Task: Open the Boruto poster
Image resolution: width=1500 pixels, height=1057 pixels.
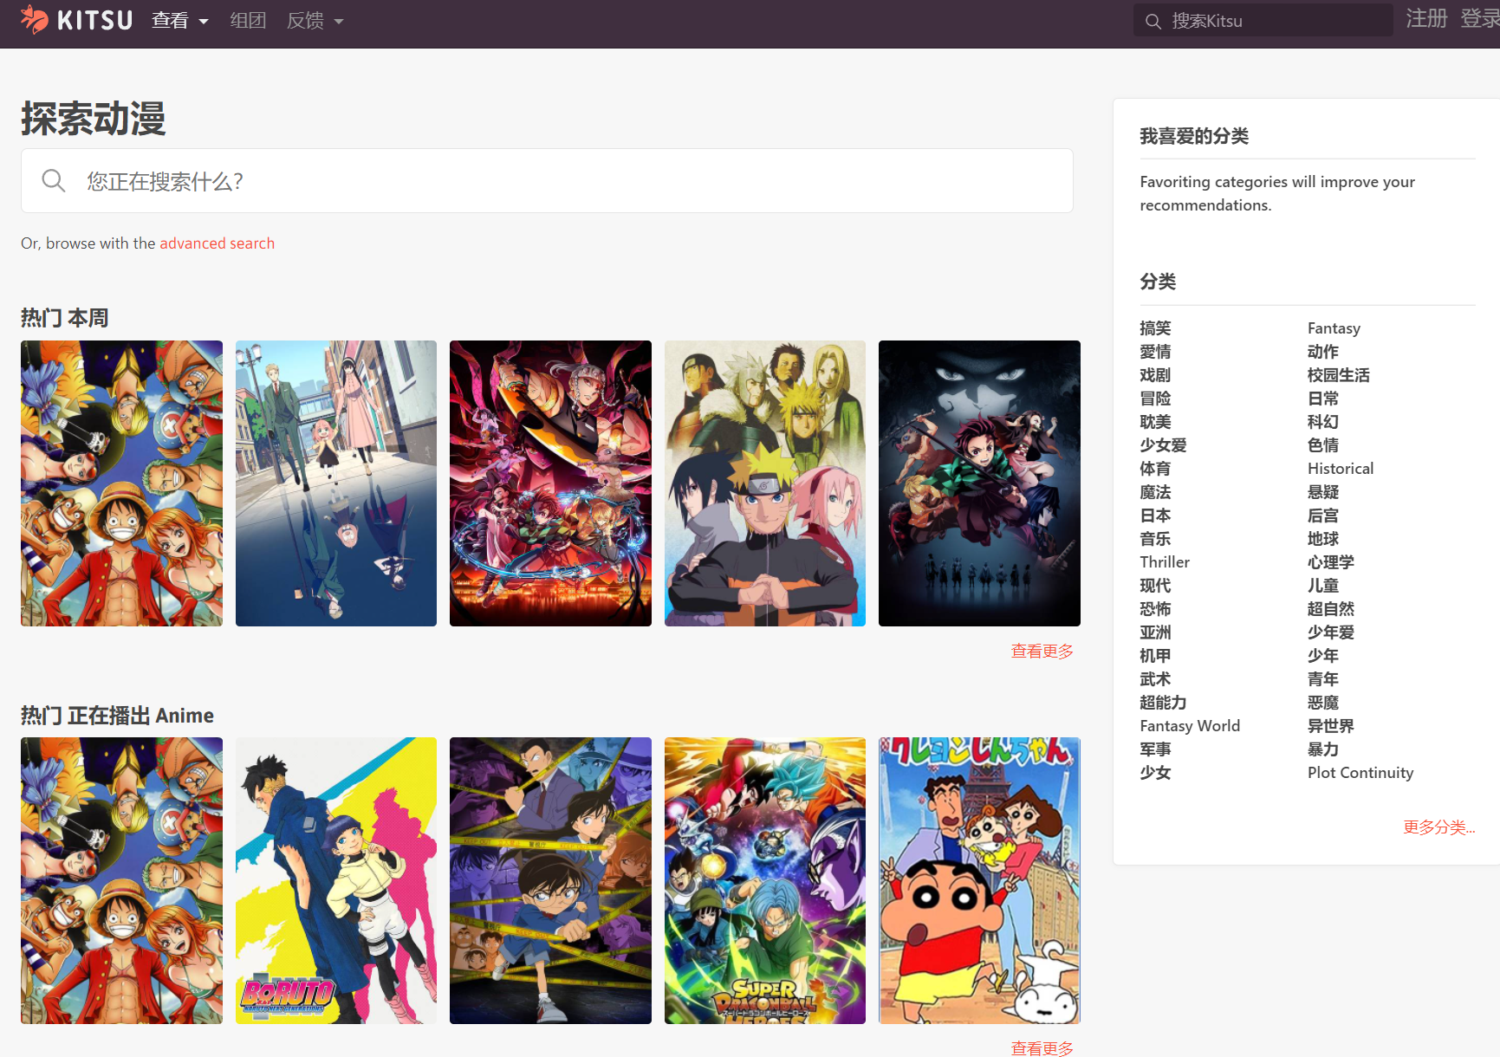Action: (x=336, y=880)
